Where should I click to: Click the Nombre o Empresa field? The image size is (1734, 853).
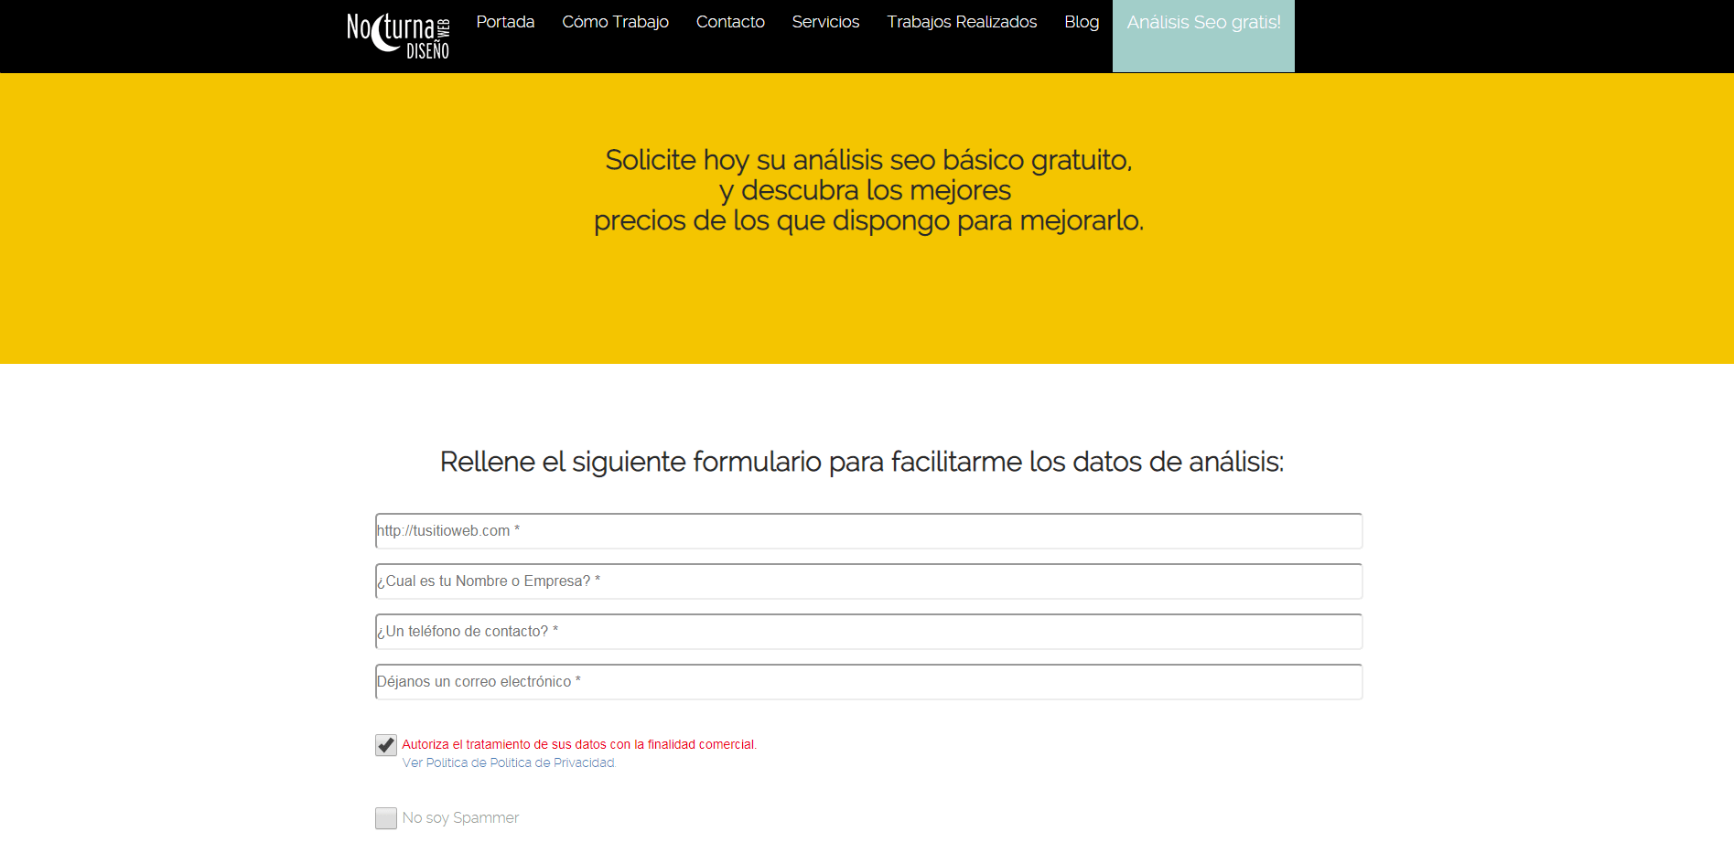867,581
